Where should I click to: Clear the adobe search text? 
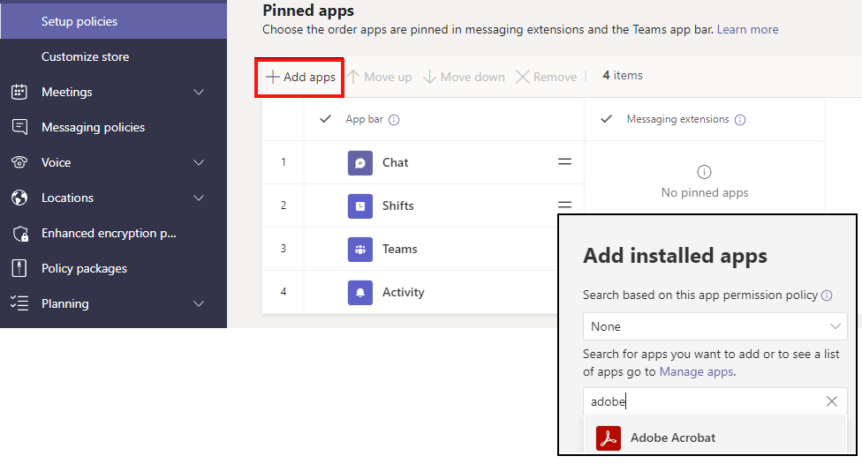coord(832,401)
